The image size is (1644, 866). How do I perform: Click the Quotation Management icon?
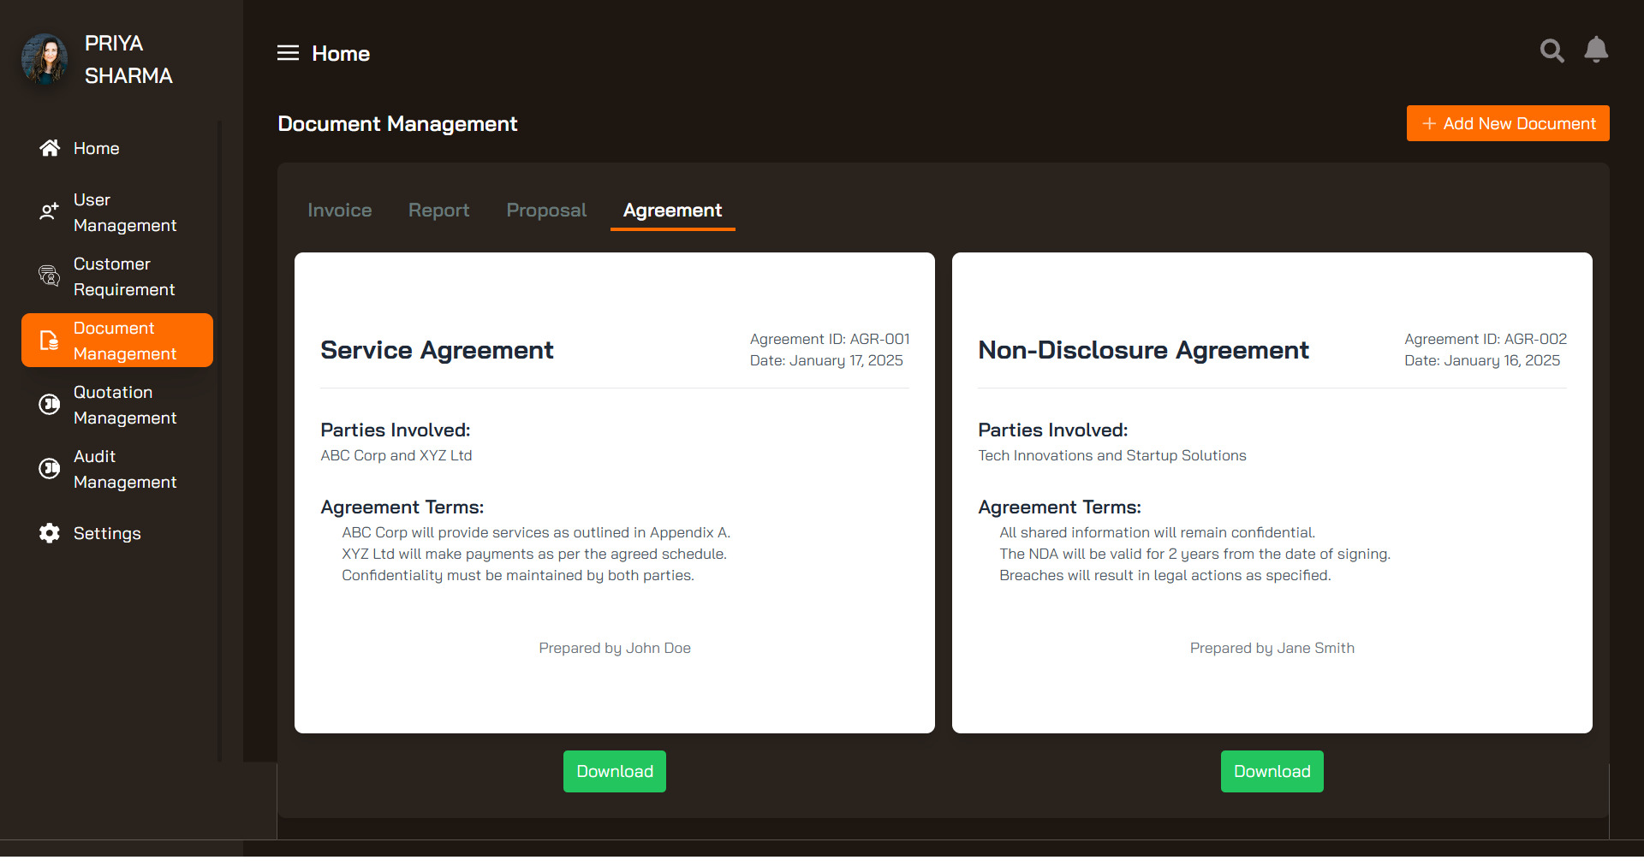tap(50, 404)
